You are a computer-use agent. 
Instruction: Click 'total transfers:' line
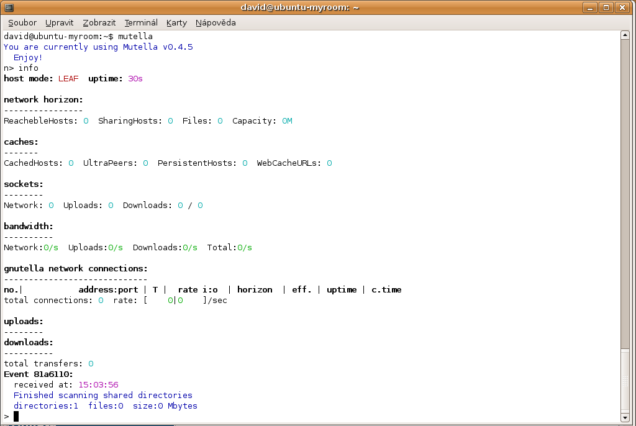[48, 363]
